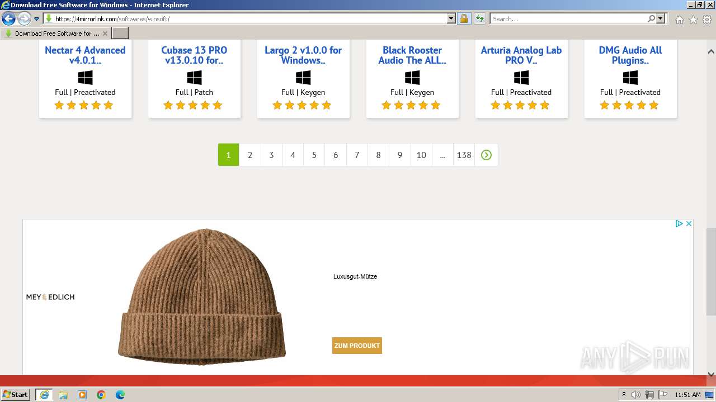The height and width of the screenshot is (402, 716).
Task: Launch Chrome from taskbar
Action: coord(101,395)
